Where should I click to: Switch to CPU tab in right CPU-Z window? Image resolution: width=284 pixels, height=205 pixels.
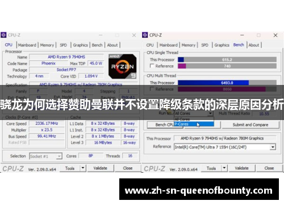150,45
